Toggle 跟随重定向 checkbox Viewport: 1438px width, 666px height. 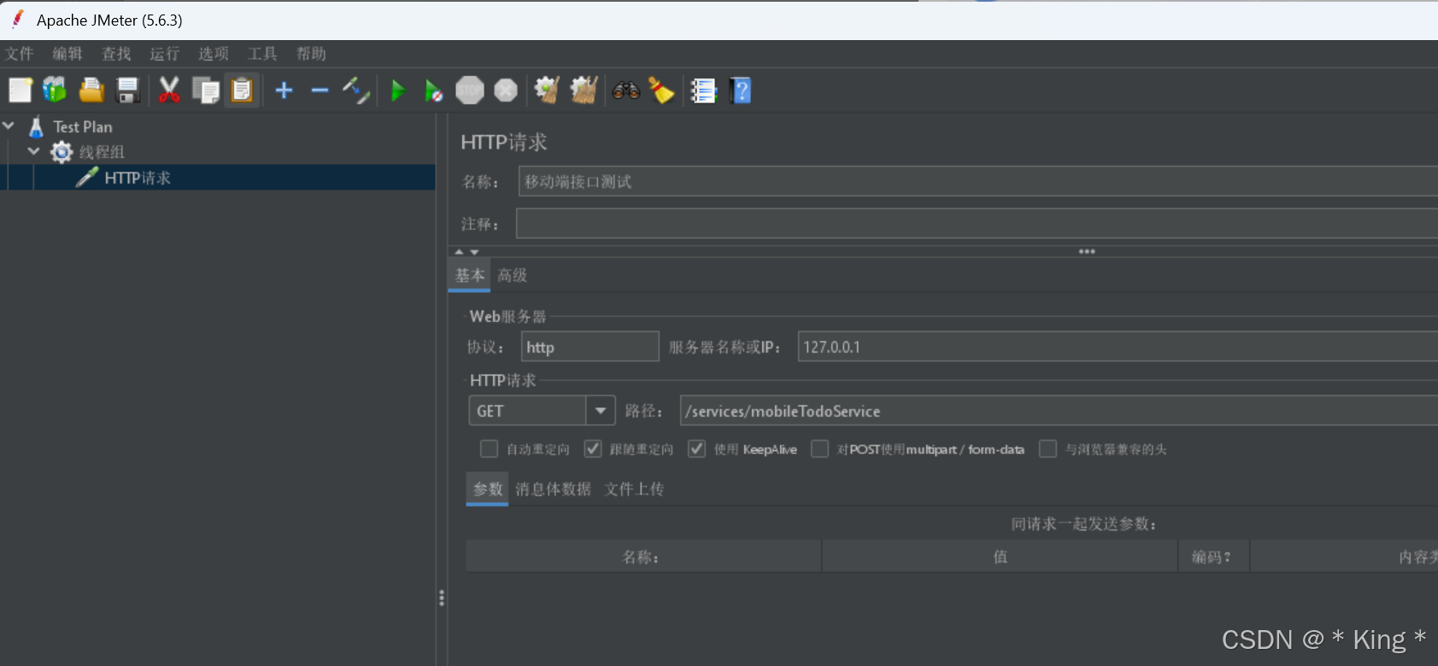[x=592, y=448]
